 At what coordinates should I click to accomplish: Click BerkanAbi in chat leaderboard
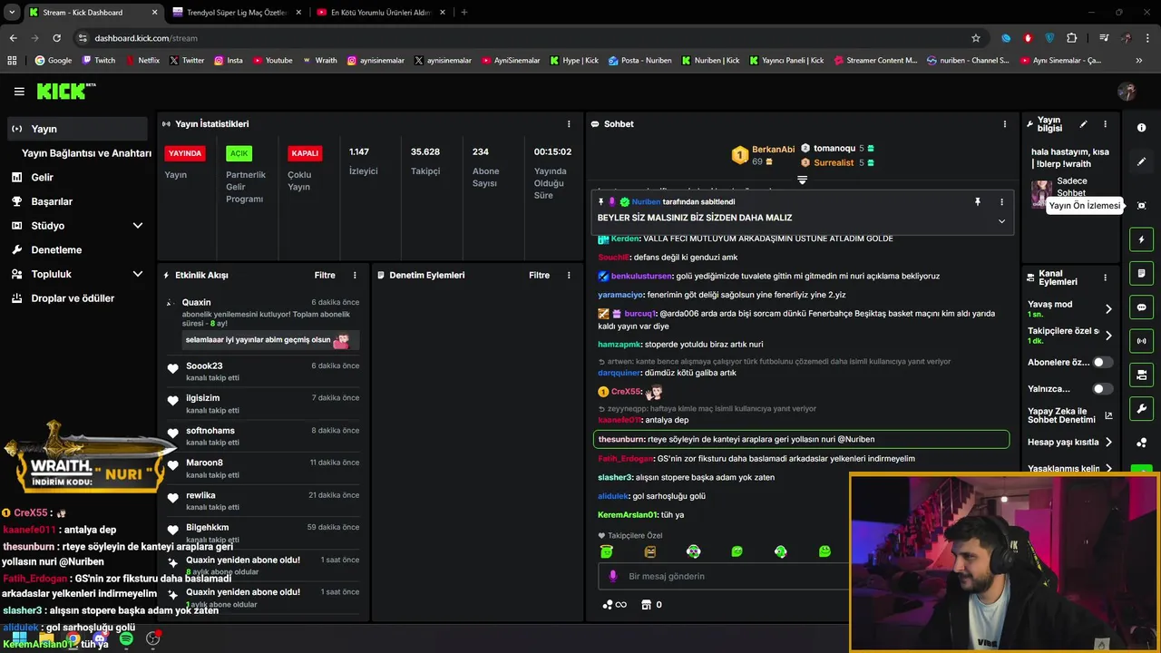[x=773, y=150]
